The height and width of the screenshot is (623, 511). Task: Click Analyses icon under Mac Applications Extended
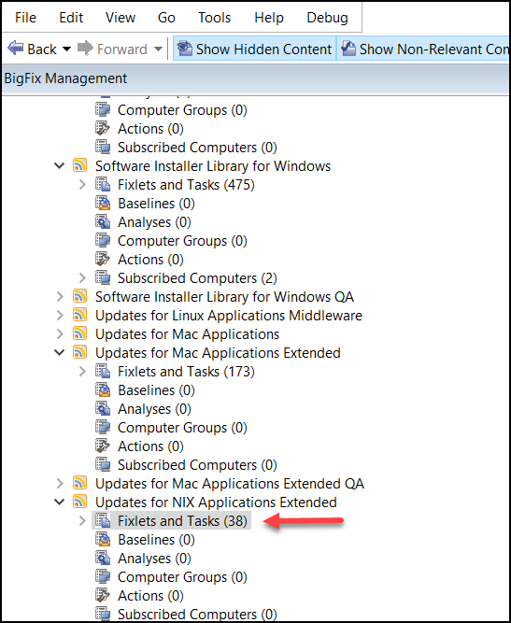point(103,408)
